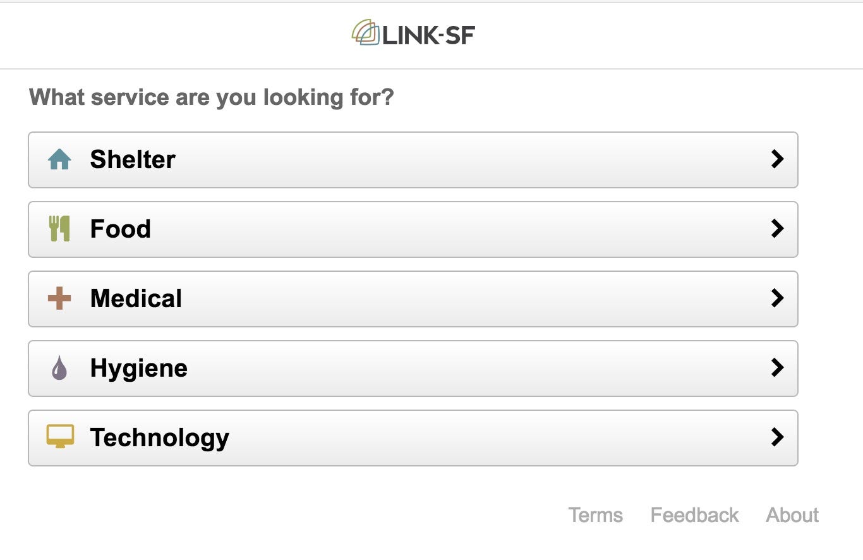Screen dimensions: 863x560
Task: Click the Shelter house icon
Action: point(59,159)
